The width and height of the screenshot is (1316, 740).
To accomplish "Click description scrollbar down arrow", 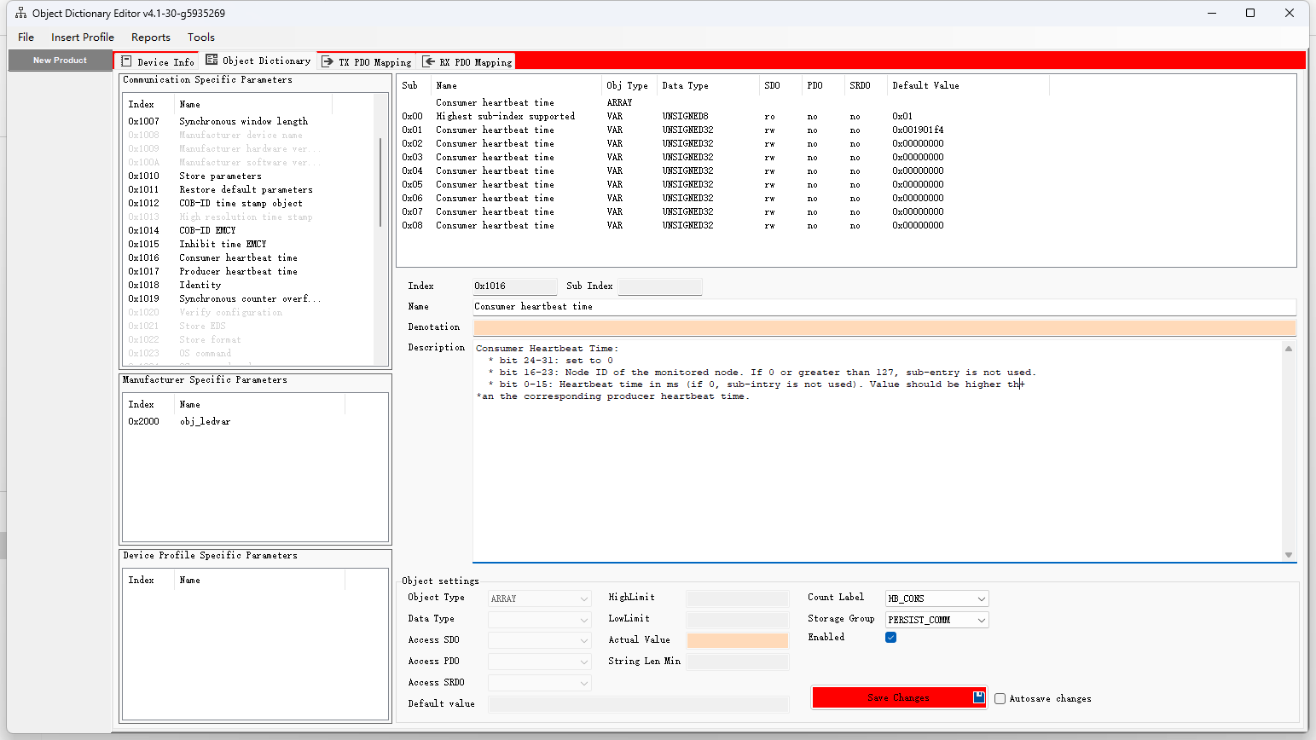I will click(x=1289, y=555).
